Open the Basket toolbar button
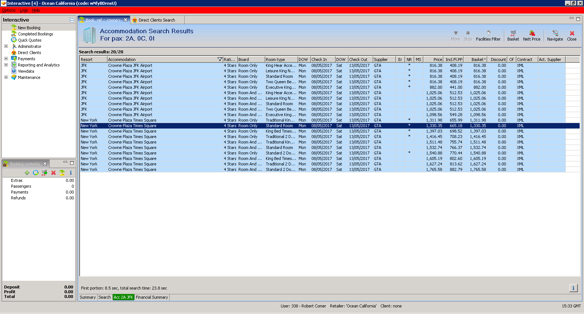Image resolution: width=584 pixels, height=314 pixels. pyautogui.click(x=513, y=35)
